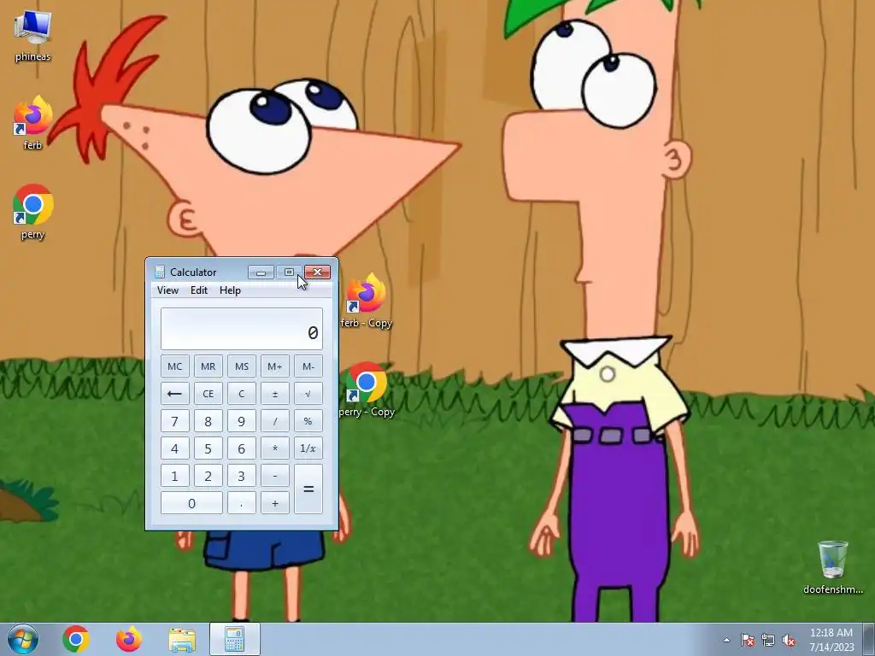This screenshot has height=656, width=875.
Task: Click the 2 digit button
Action: [x=208, y=476]
